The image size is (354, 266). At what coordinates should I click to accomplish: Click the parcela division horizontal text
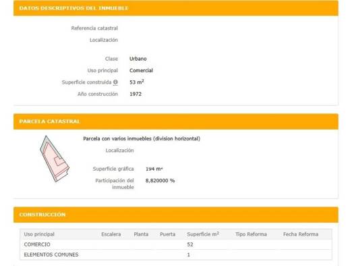(x=142, y=139)
